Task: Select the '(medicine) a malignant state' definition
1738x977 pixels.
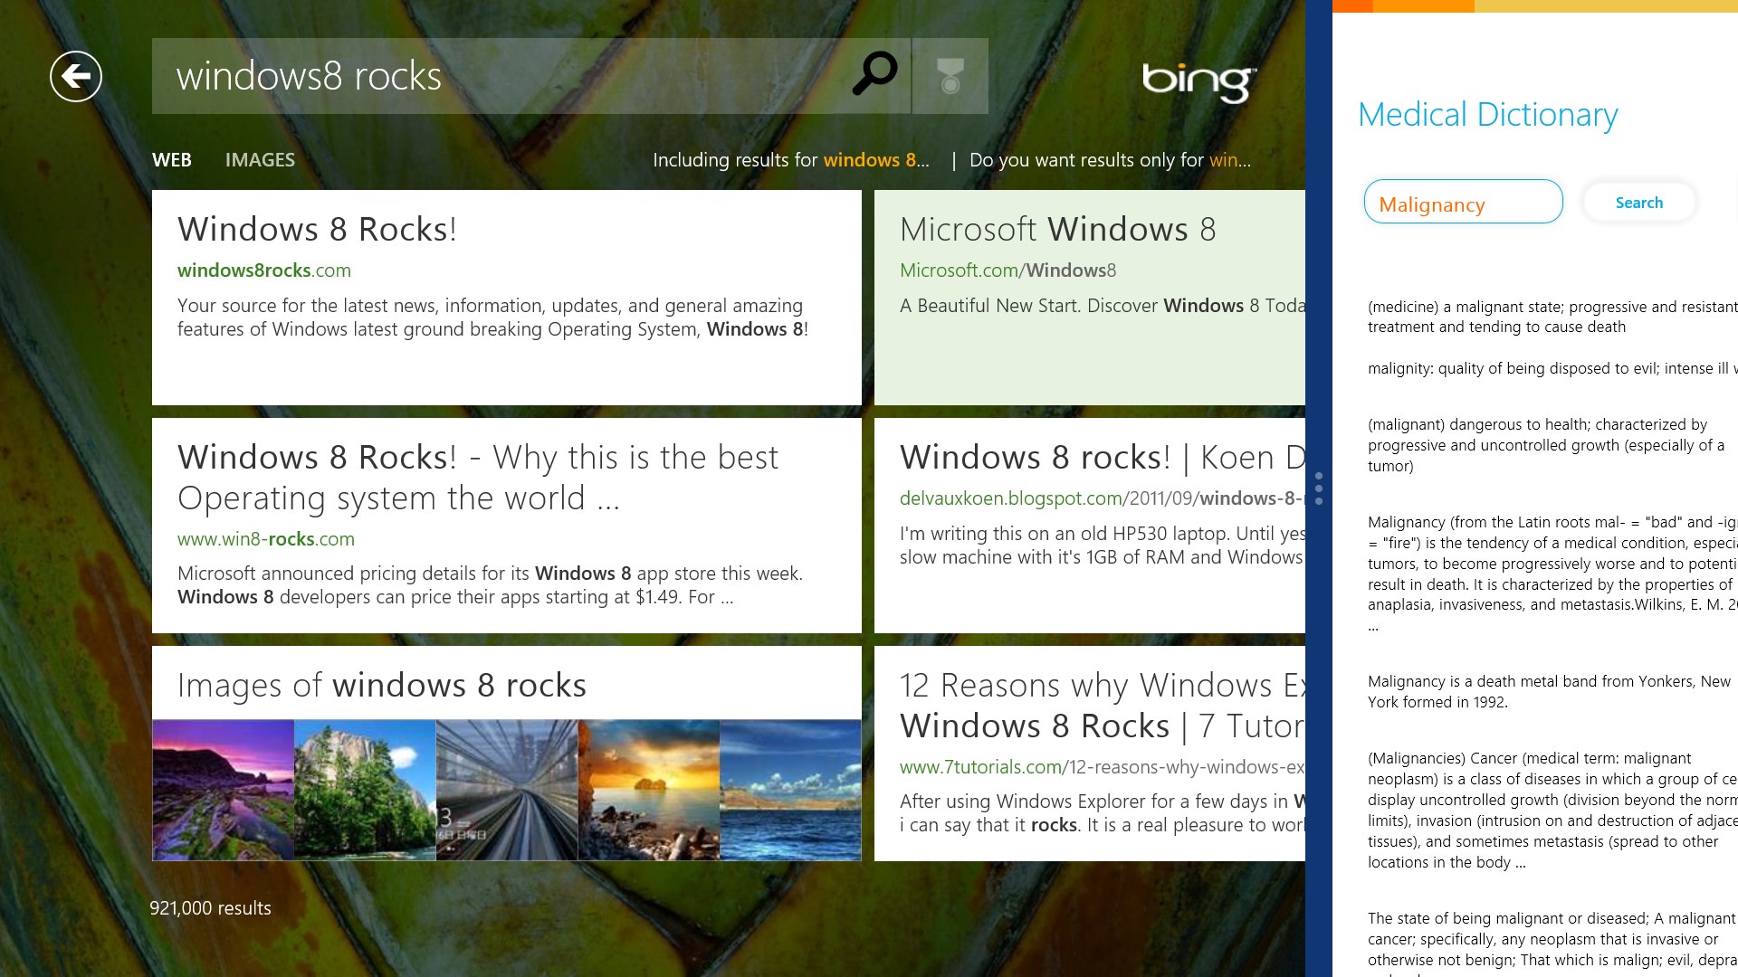Action: [x=1552, y=317]
